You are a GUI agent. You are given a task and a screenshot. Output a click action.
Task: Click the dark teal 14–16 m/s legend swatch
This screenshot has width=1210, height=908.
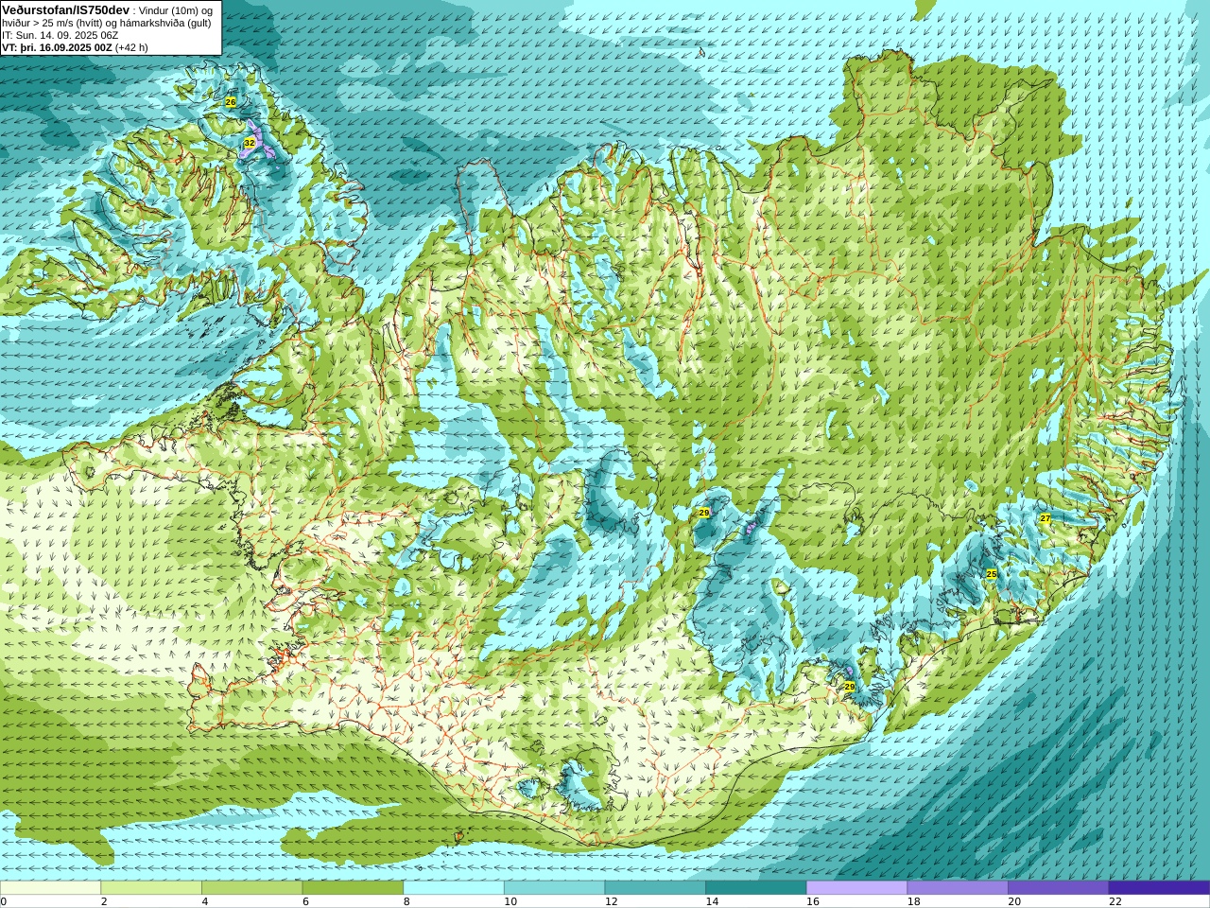click(x=756, y=888)
